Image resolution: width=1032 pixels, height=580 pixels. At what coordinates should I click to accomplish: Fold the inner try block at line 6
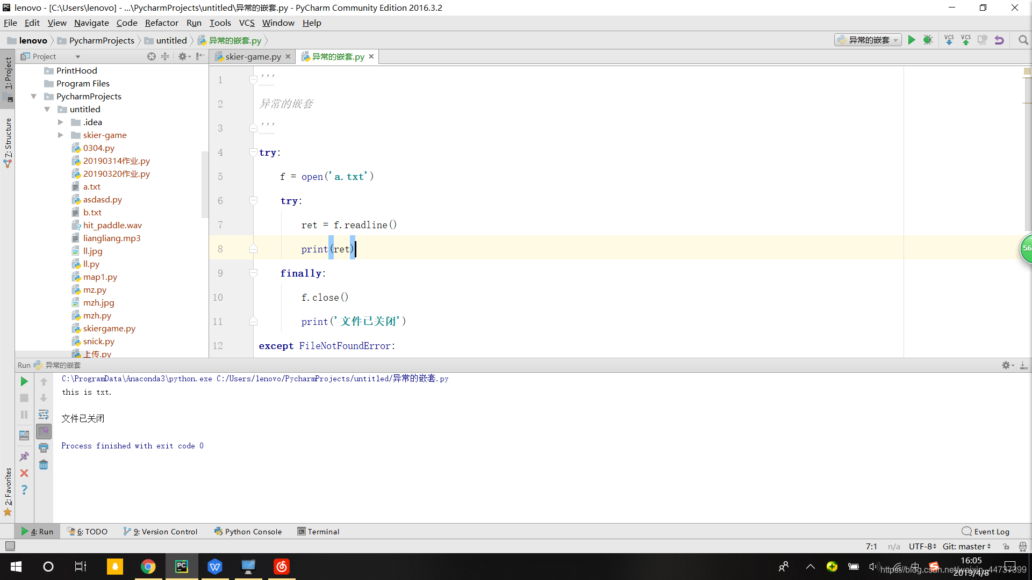(x=253, y=201)
